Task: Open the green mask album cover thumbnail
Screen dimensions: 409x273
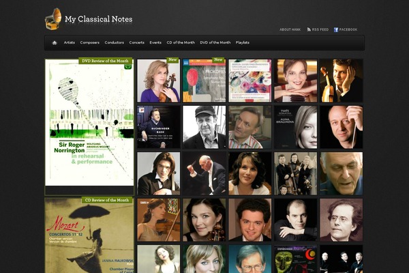Action: coord(296,259)
